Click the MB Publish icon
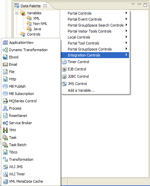Screen dimensions: 150x186 click(x=5, y=86)
